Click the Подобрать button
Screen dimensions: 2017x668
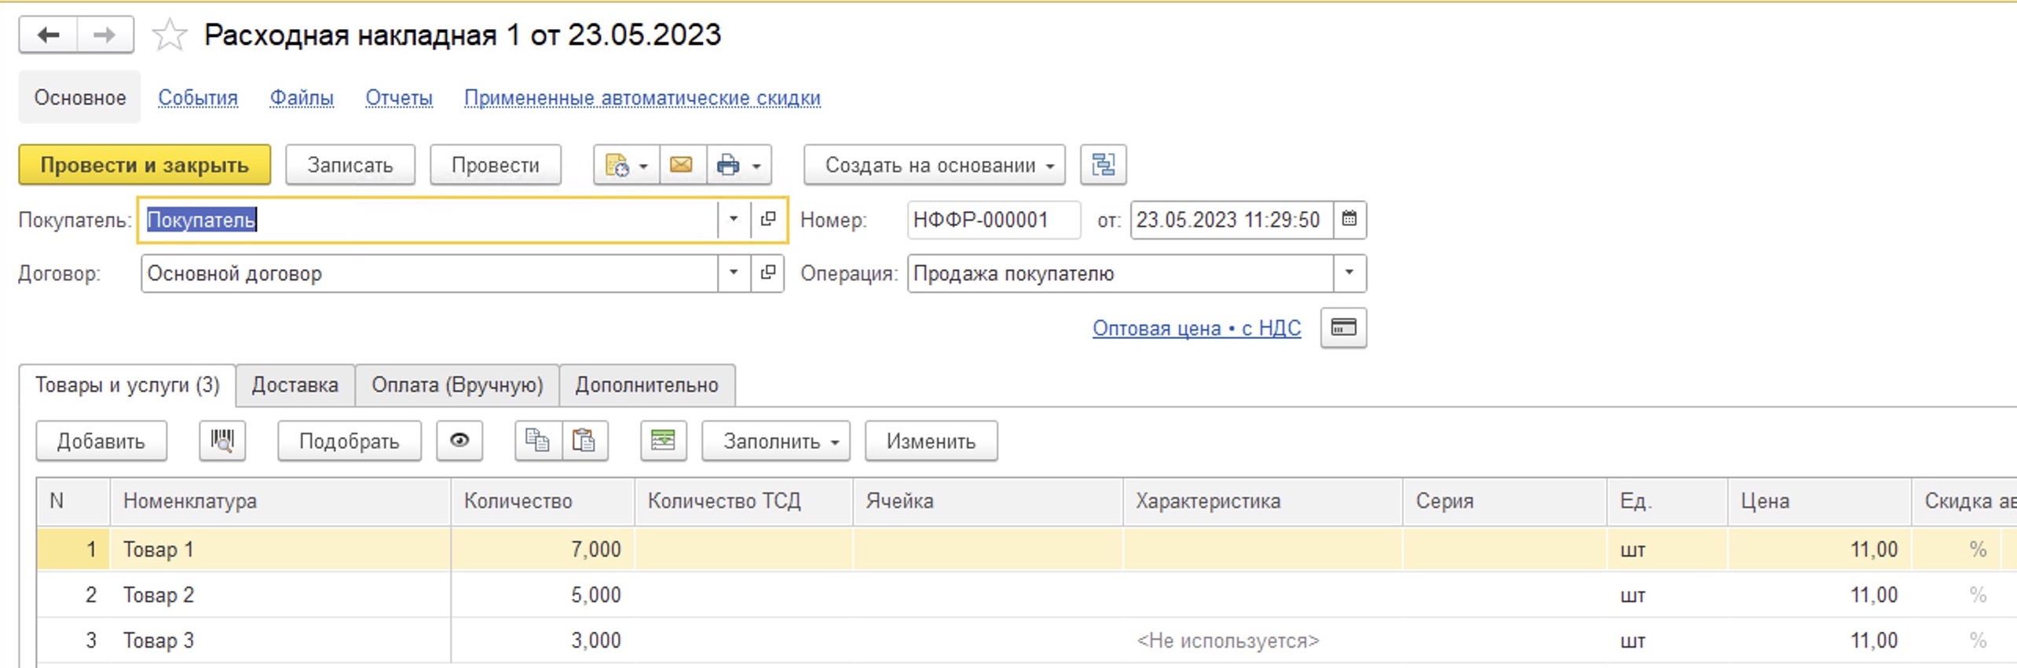(350, 441)
